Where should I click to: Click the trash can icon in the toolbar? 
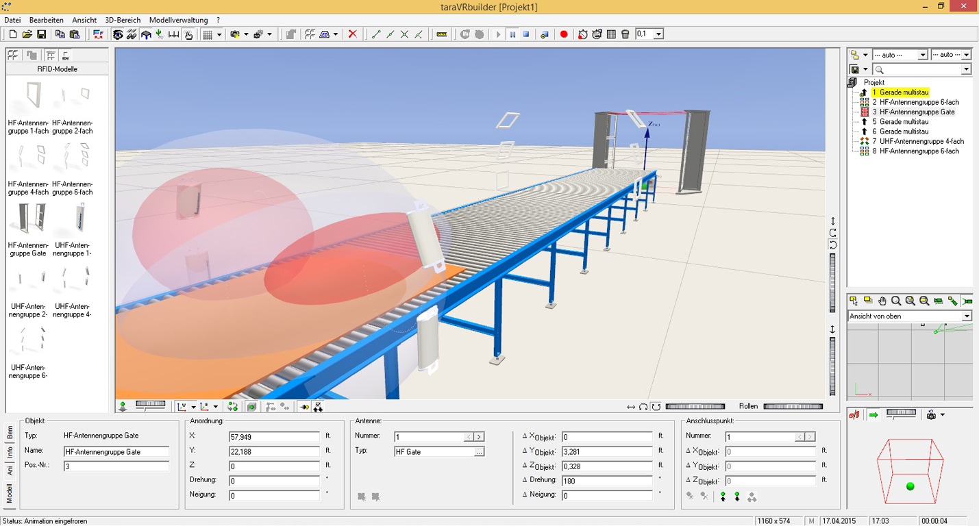[625, 34]
